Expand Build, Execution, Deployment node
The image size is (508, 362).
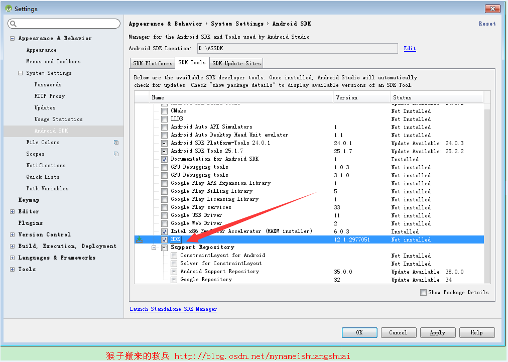pos(13,247)
